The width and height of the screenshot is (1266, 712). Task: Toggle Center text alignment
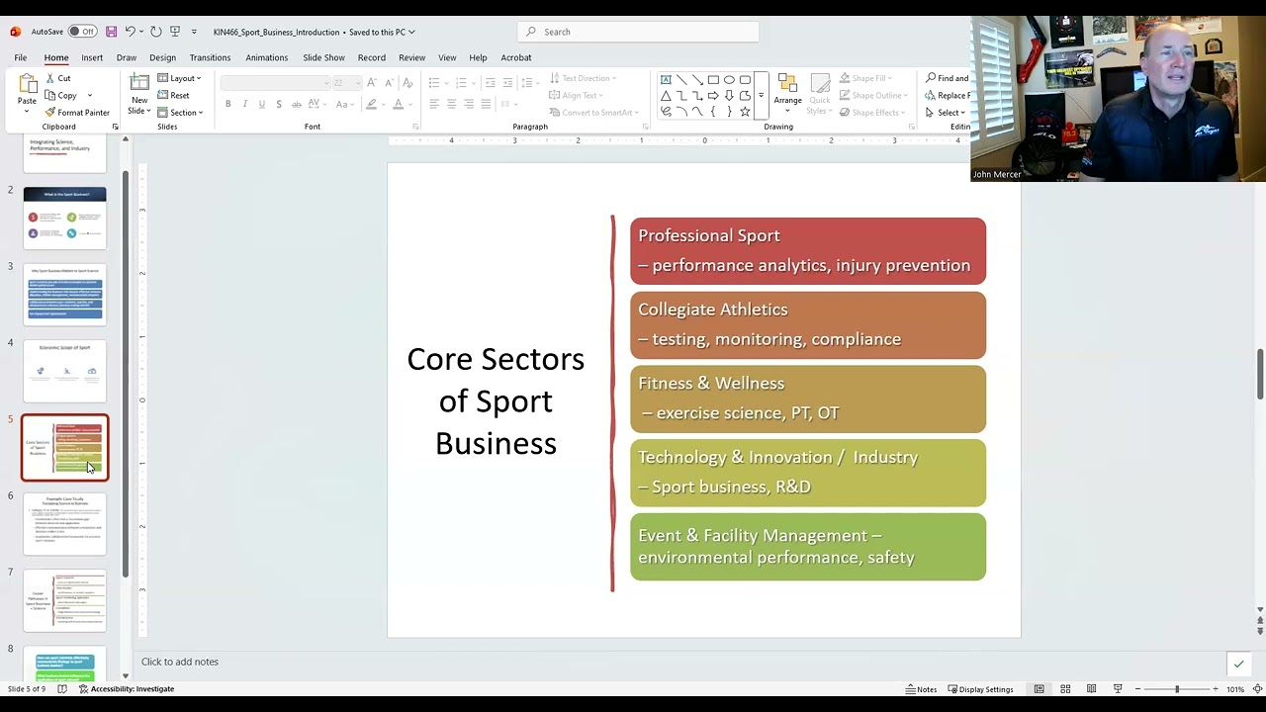(x=451, y=104)
